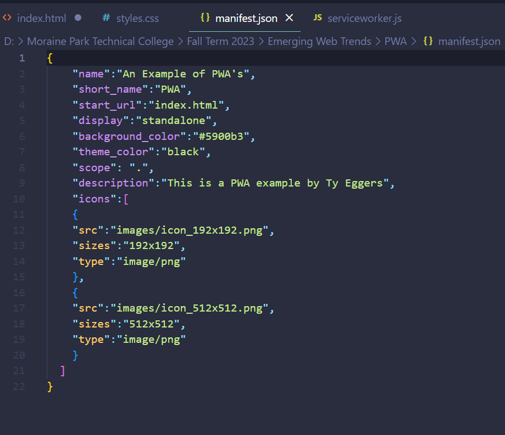This screenshot has height=435, width=505.
Task: Click the "512x512" sizes value
Action: tap(151, 324)
